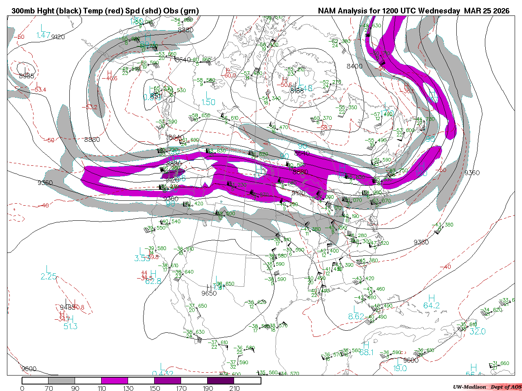The height and width of the screenshot is (391, 522).
Task: Click the NAM Analysis date title text
Action: (x=414, y=11)
